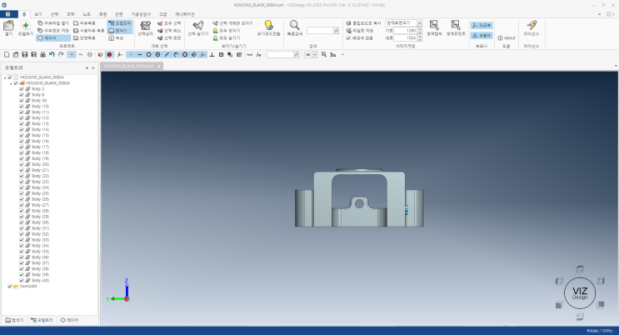Click the bottom cube view icon below VIZ

pyautogui.click(x=580, y=317)
